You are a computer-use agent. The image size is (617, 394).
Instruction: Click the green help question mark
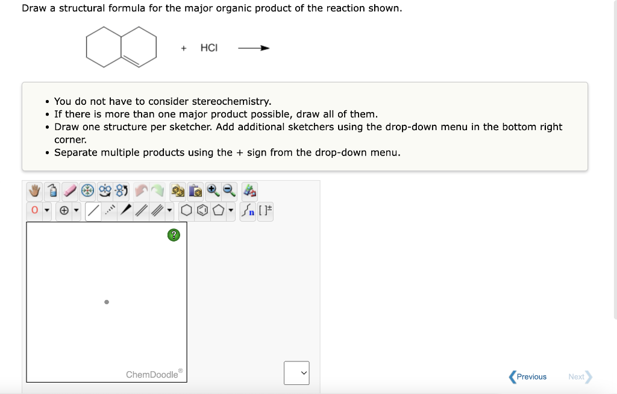(174, 235)
